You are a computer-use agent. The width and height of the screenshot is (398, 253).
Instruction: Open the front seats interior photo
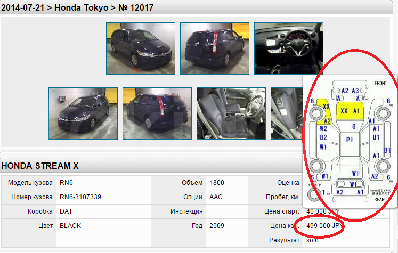tap(231, 113)
